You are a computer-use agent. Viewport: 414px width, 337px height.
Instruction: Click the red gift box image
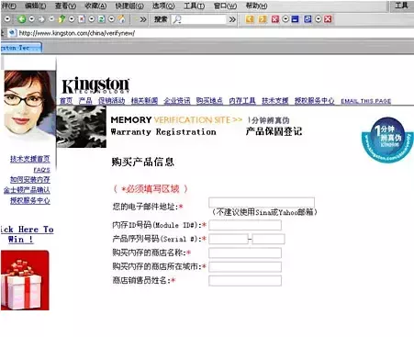point(25,280)
